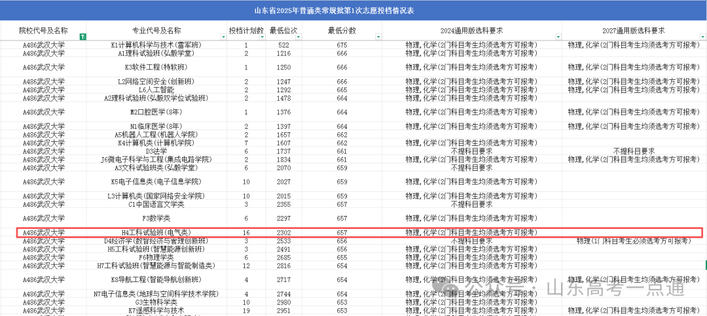Screen dimensions: 707x316
Task: Select the K8导航工程(智能导航创新班) cell
Action: (x=156, y=280)
